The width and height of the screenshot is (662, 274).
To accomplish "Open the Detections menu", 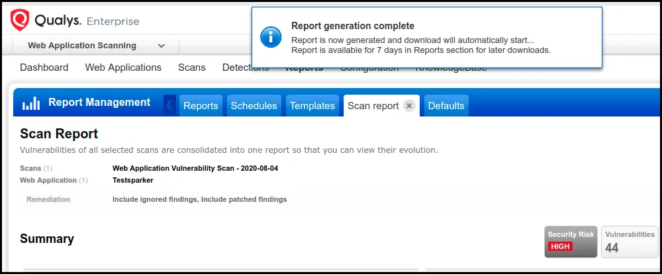I will [246, 68].
